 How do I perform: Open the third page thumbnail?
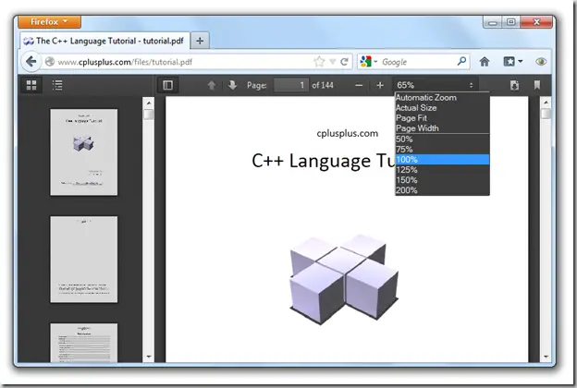84,343
